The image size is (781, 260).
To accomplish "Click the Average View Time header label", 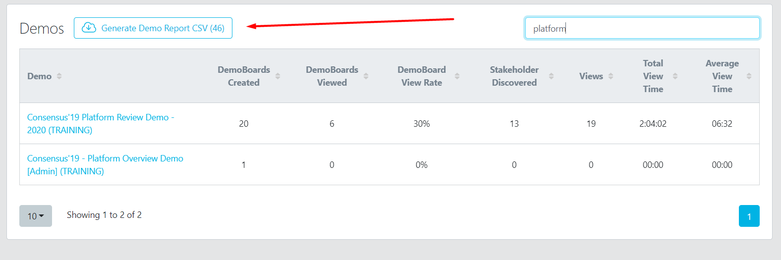I will coord(722,76).
